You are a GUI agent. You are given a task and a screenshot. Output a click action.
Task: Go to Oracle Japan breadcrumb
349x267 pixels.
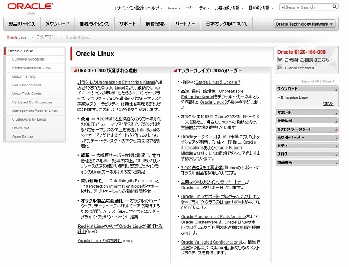tap(17, 37)
